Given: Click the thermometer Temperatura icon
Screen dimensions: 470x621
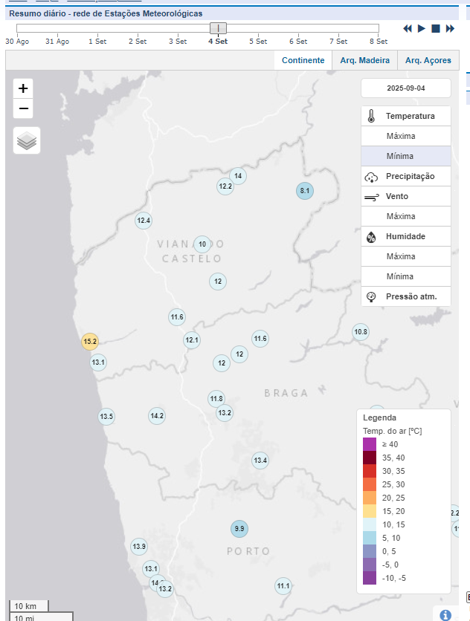Looking at the screenshot, I should 371,116.
